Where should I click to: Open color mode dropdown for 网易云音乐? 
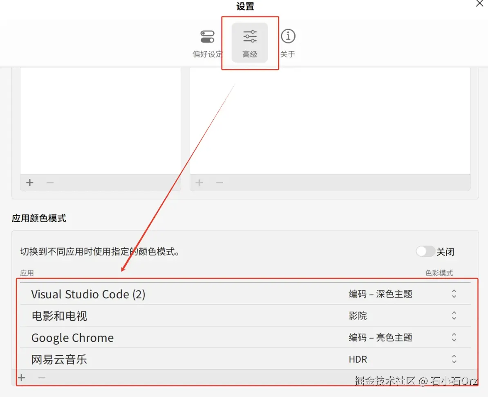(454, 359)
